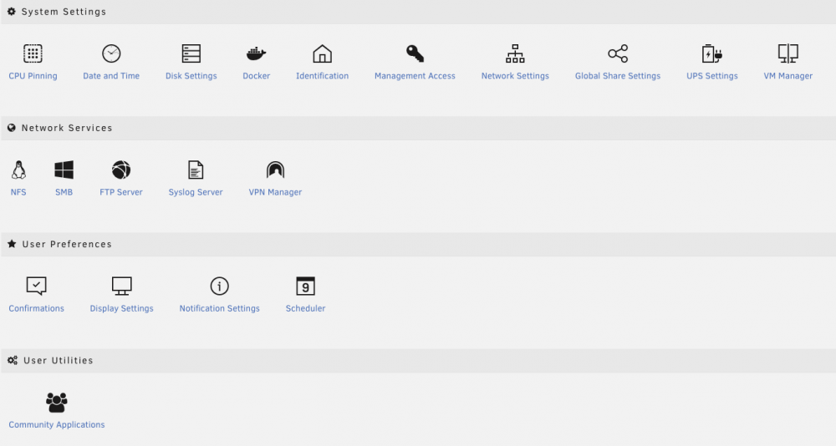Image resolution: width=836 pixels, height=446 pixels.
Task: Click the 'System Settings' section heading
Action: [x=64, y=12]
